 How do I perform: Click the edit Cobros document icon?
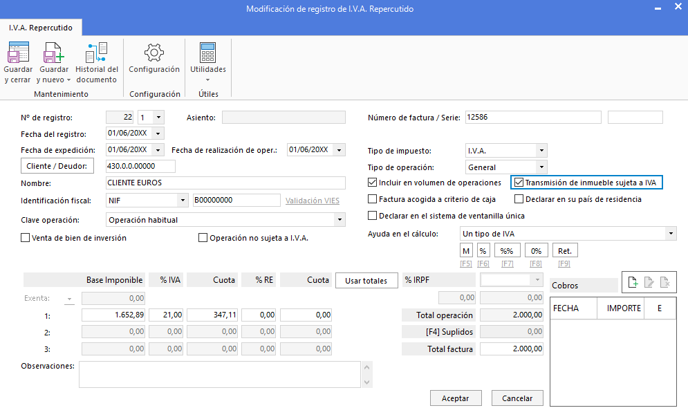(649, 282)
